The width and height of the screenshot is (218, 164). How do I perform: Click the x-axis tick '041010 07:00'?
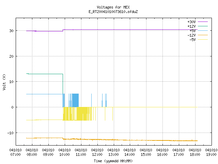pyautogui.click(x=15, y=152)
